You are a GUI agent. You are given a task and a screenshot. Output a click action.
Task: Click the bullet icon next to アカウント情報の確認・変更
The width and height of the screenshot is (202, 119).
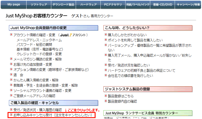coord(11,35)
